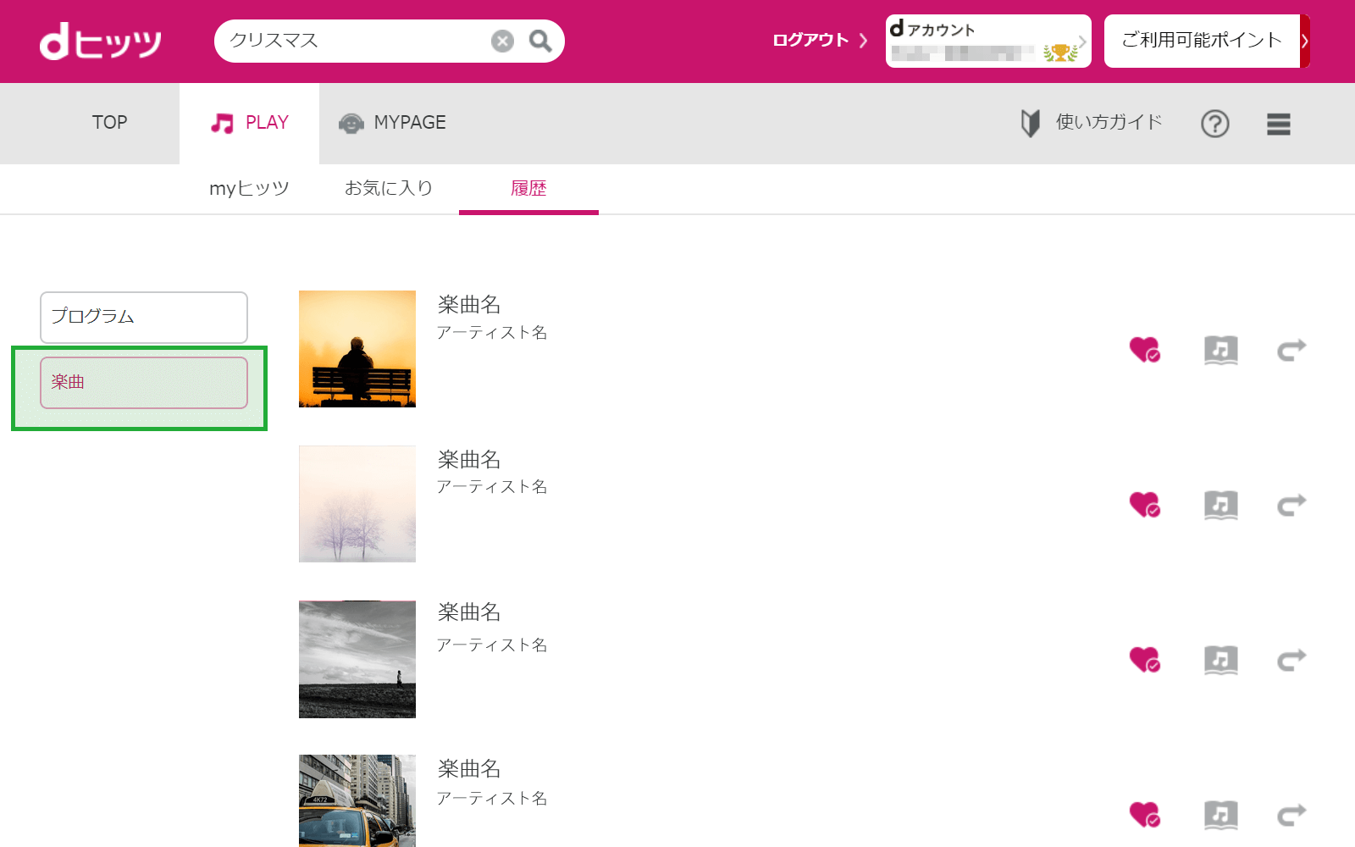Click アーティスト名 under the third song
1355x847 pixels.
pyautogui.click(x=492, y=645)
